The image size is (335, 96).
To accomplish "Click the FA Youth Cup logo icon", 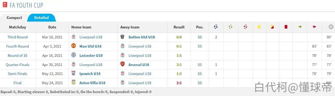I will [5, 5].
